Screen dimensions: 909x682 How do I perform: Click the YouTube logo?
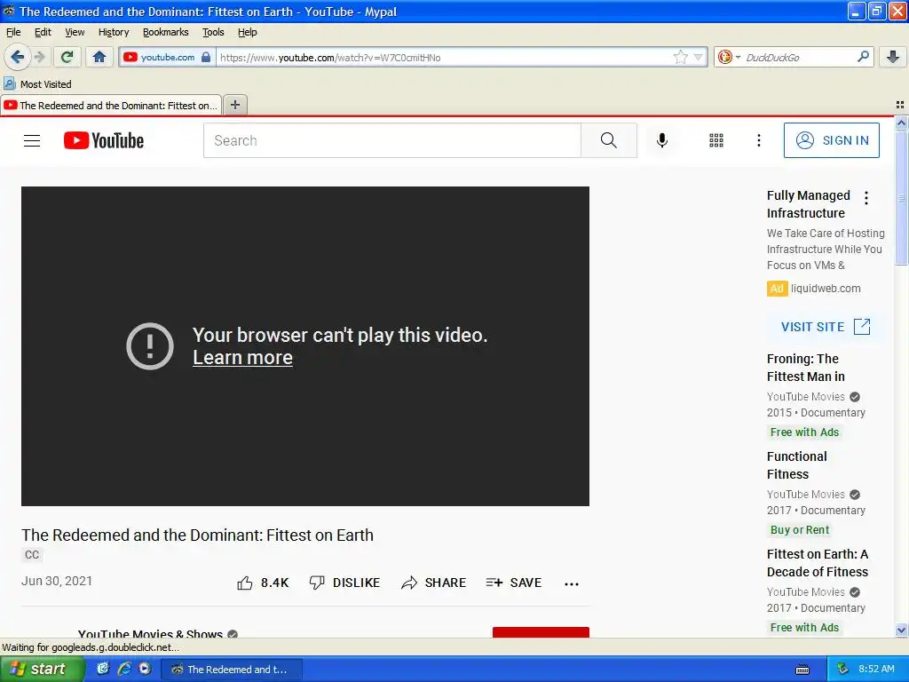point(104,140)
